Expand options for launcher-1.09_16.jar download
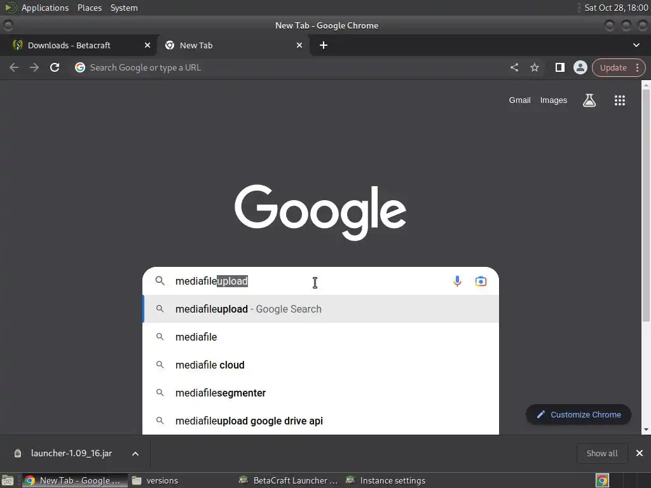This screenshot has width=651, height=488. point(135,454)
